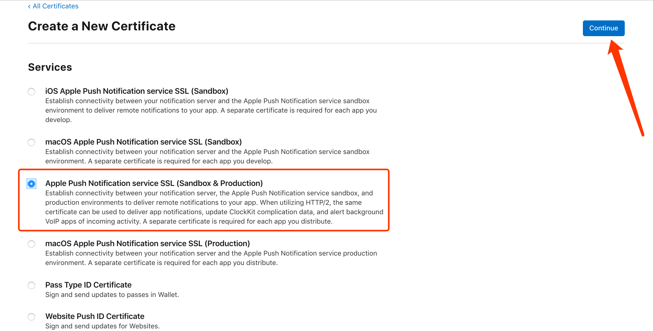Go back via All Certificates link

click(53, 6)
